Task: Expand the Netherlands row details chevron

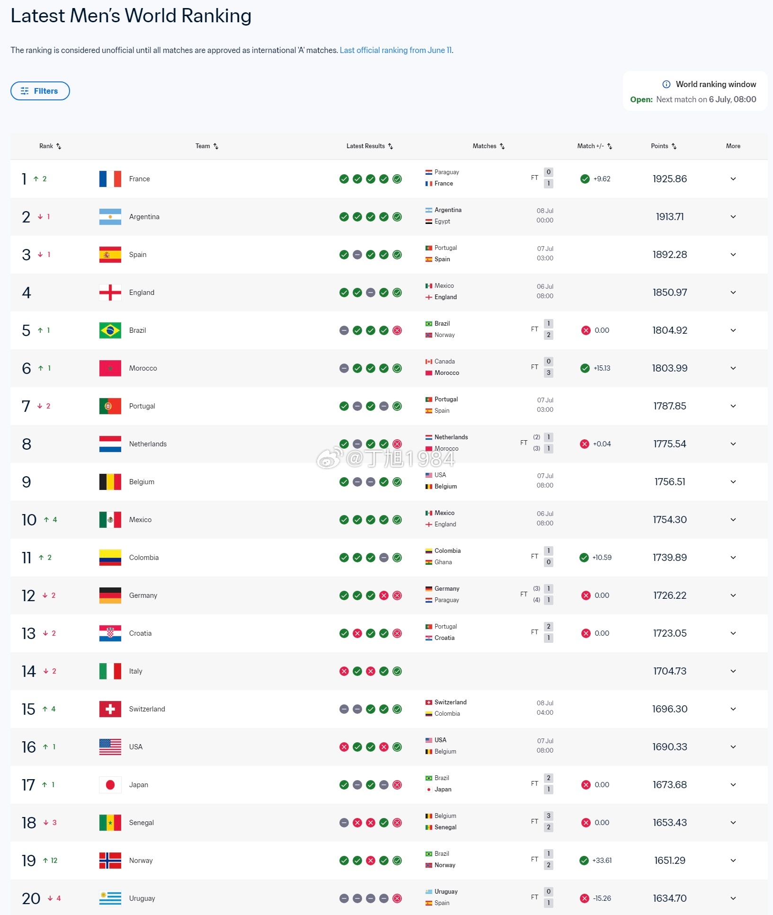Action: [x=733, y=444]
